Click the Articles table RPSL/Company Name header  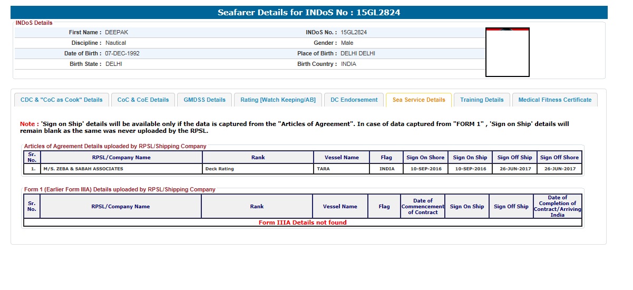point(121,157)
